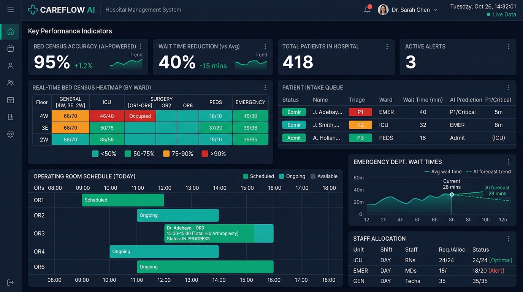Open Real-Time Bed Census Heatmap options menu
523x292 pixels.
pos(265,87)
